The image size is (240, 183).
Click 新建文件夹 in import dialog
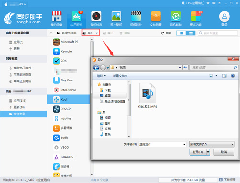click(x=120, y=76)
